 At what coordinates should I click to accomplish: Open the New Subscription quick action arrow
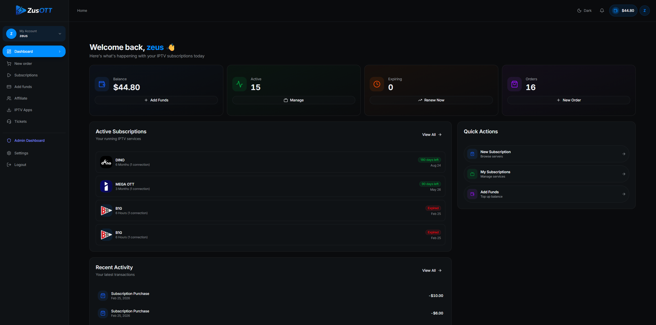(x=624, y=154)
